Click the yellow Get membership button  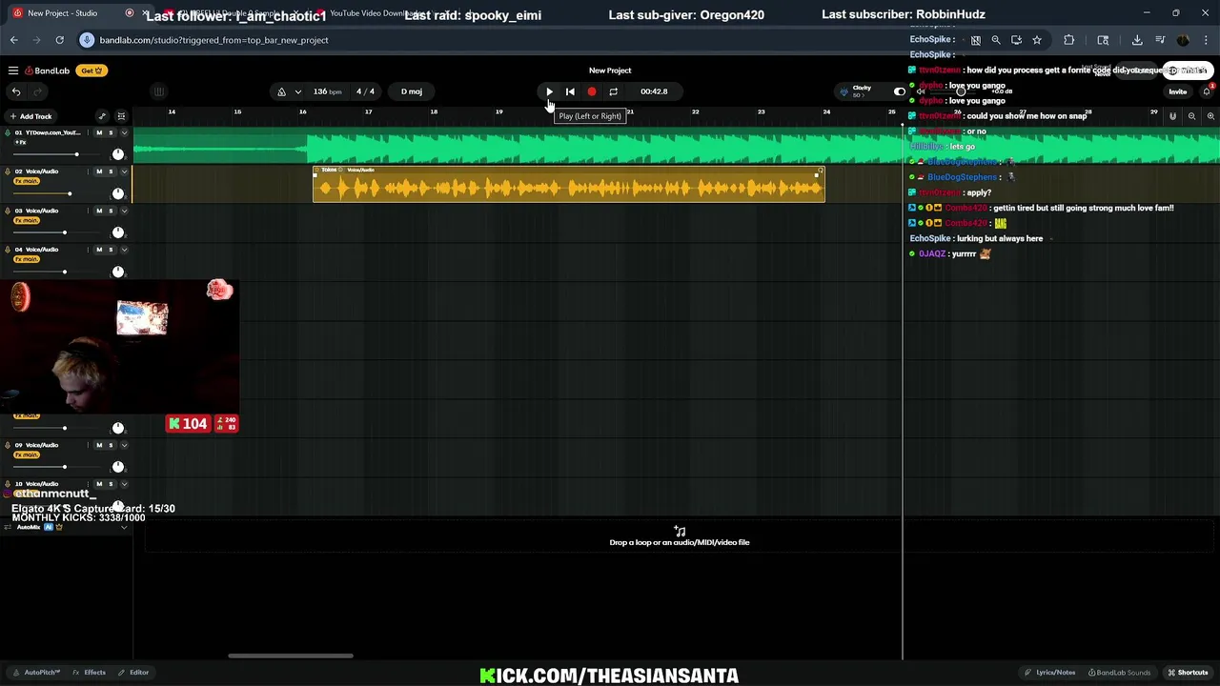point(91,71)
